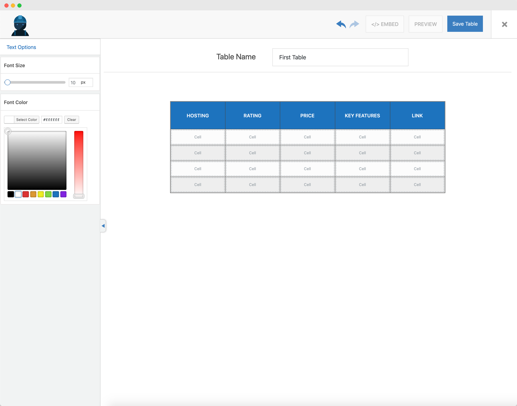Open the Text Options tab
Viewport: 517px width, 406px height.
(21, 47)
